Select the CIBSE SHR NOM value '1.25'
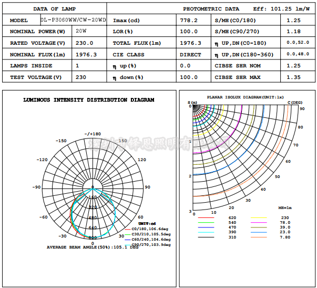This screenshot has height=288, width=317. (x=293, y=66)
